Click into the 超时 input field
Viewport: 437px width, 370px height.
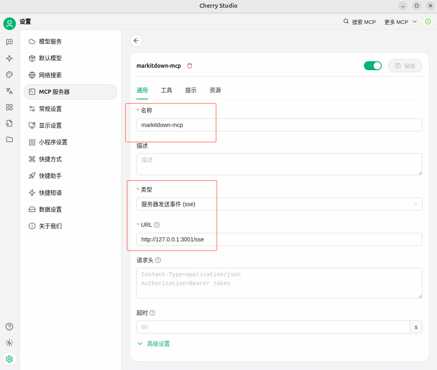(273, 327)
